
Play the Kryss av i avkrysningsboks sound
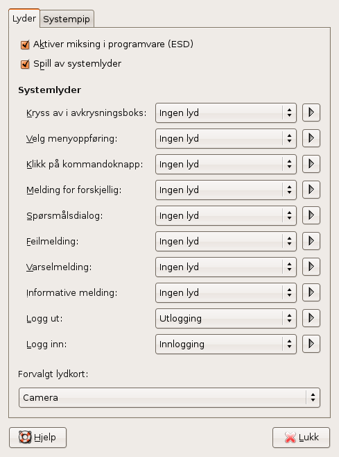pyautogui.click(x=311, y=113)
